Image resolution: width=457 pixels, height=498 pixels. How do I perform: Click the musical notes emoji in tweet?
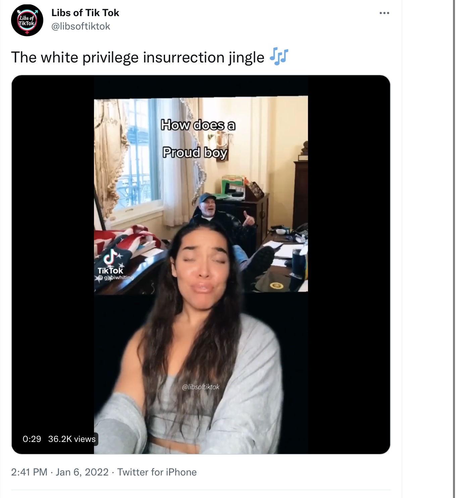pyautogui.click(x=279, y=56)
